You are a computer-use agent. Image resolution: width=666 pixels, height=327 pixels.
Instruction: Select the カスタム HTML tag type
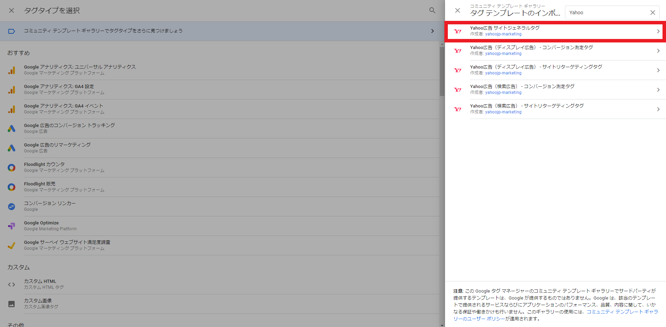pyautogui.click(x=223, y=285)
